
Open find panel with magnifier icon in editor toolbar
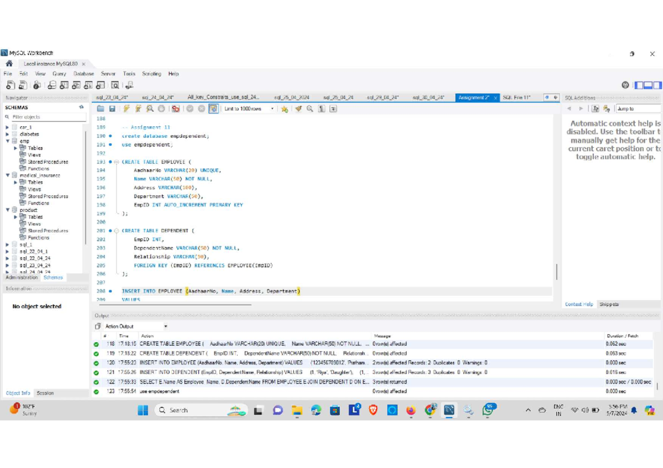tap(310, 109)
